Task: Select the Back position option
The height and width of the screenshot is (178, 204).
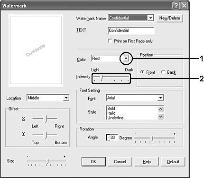Action: tap(163, 72)
